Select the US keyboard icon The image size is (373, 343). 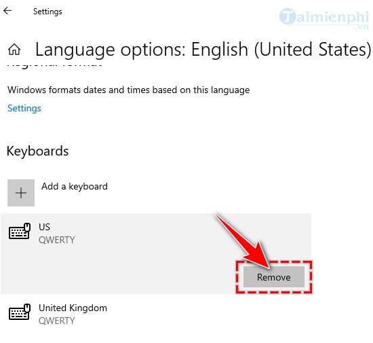coord(20,231)
